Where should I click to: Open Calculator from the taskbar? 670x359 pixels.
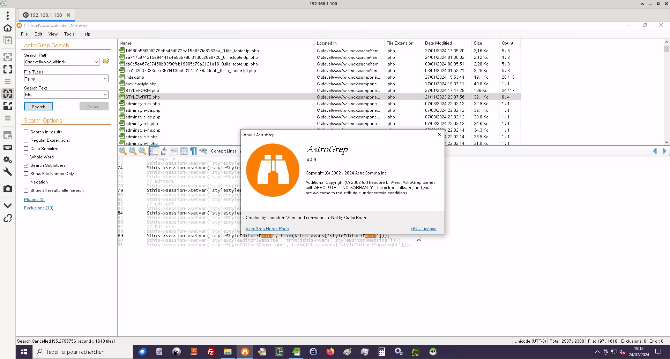tap(382, 352)
